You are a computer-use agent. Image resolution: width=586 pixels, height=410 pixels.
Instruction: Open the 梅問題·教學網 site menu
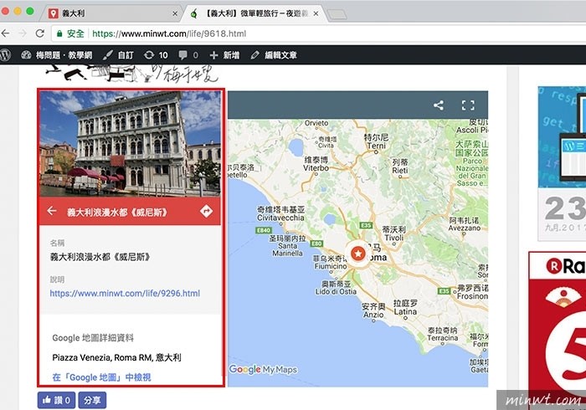[x=56, y=54]
